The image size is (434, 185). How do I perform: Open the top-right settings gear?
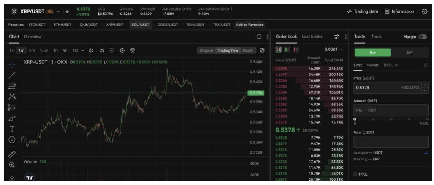click(x=424, y=12)
